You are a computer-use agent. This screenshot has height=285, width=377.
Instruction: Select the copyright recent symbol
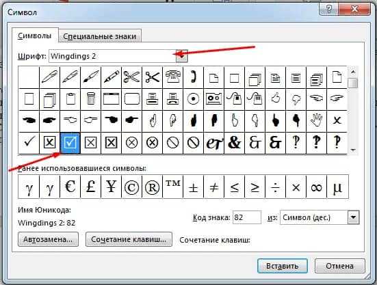coord(132,187)
